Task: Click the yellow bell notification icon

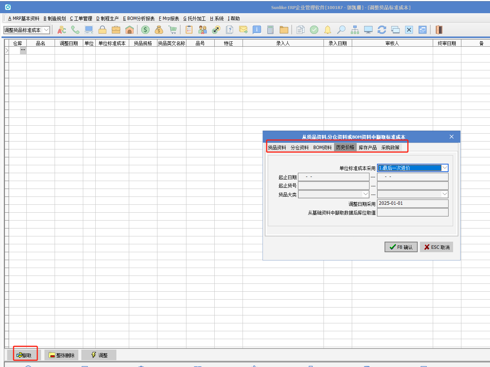Action: tap(328, 30)
